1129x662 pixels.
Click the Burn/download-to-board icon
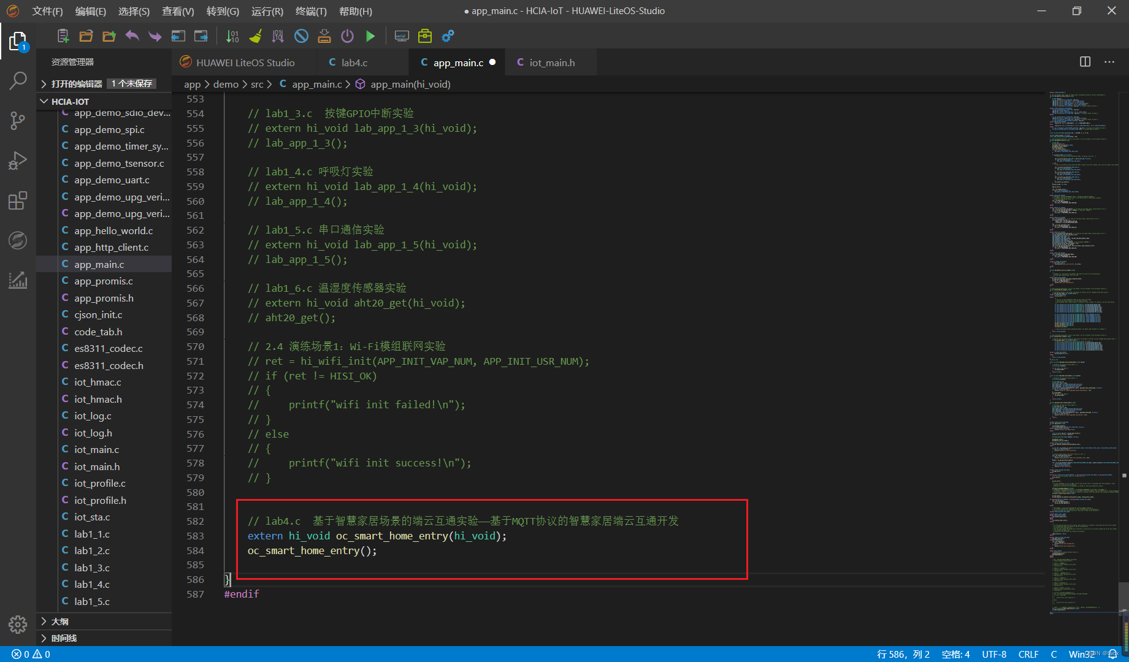coord(324,36)
